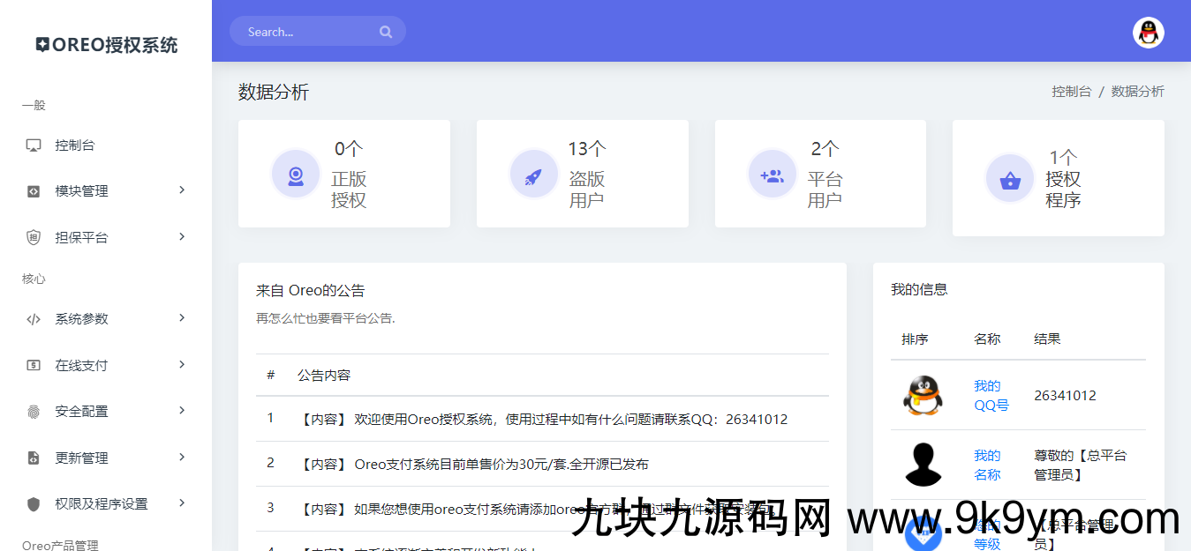The height and width of the screenshot is (551, 1191).
Task: Expand the 权限及程序设置 submenu
Action: [181, 503]
